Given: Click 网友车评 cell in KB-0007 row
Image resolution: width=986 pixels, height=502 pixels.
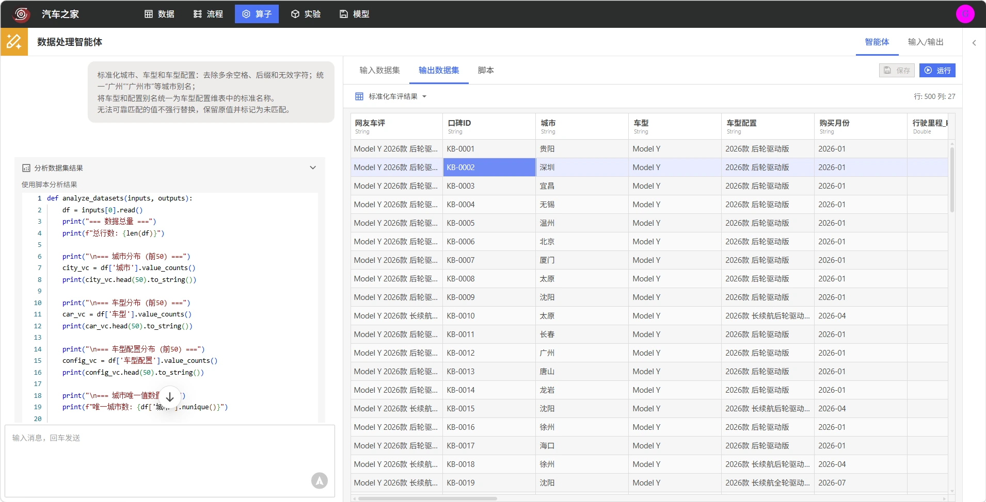Looking at the screenshot, I should pos(396,260).
